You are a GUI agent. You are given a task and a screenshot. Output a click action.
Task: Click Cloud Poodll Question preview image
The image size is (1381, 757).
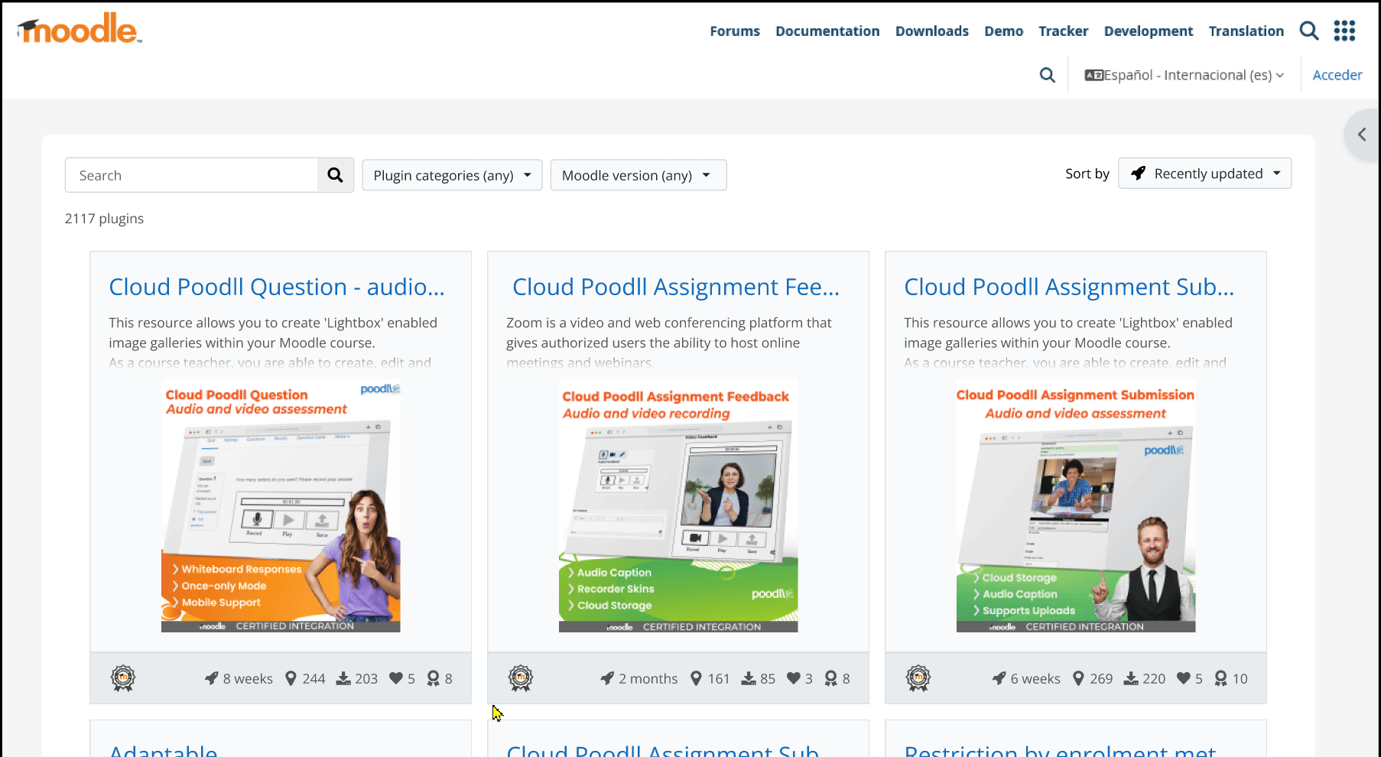click(x=281, y=506)
